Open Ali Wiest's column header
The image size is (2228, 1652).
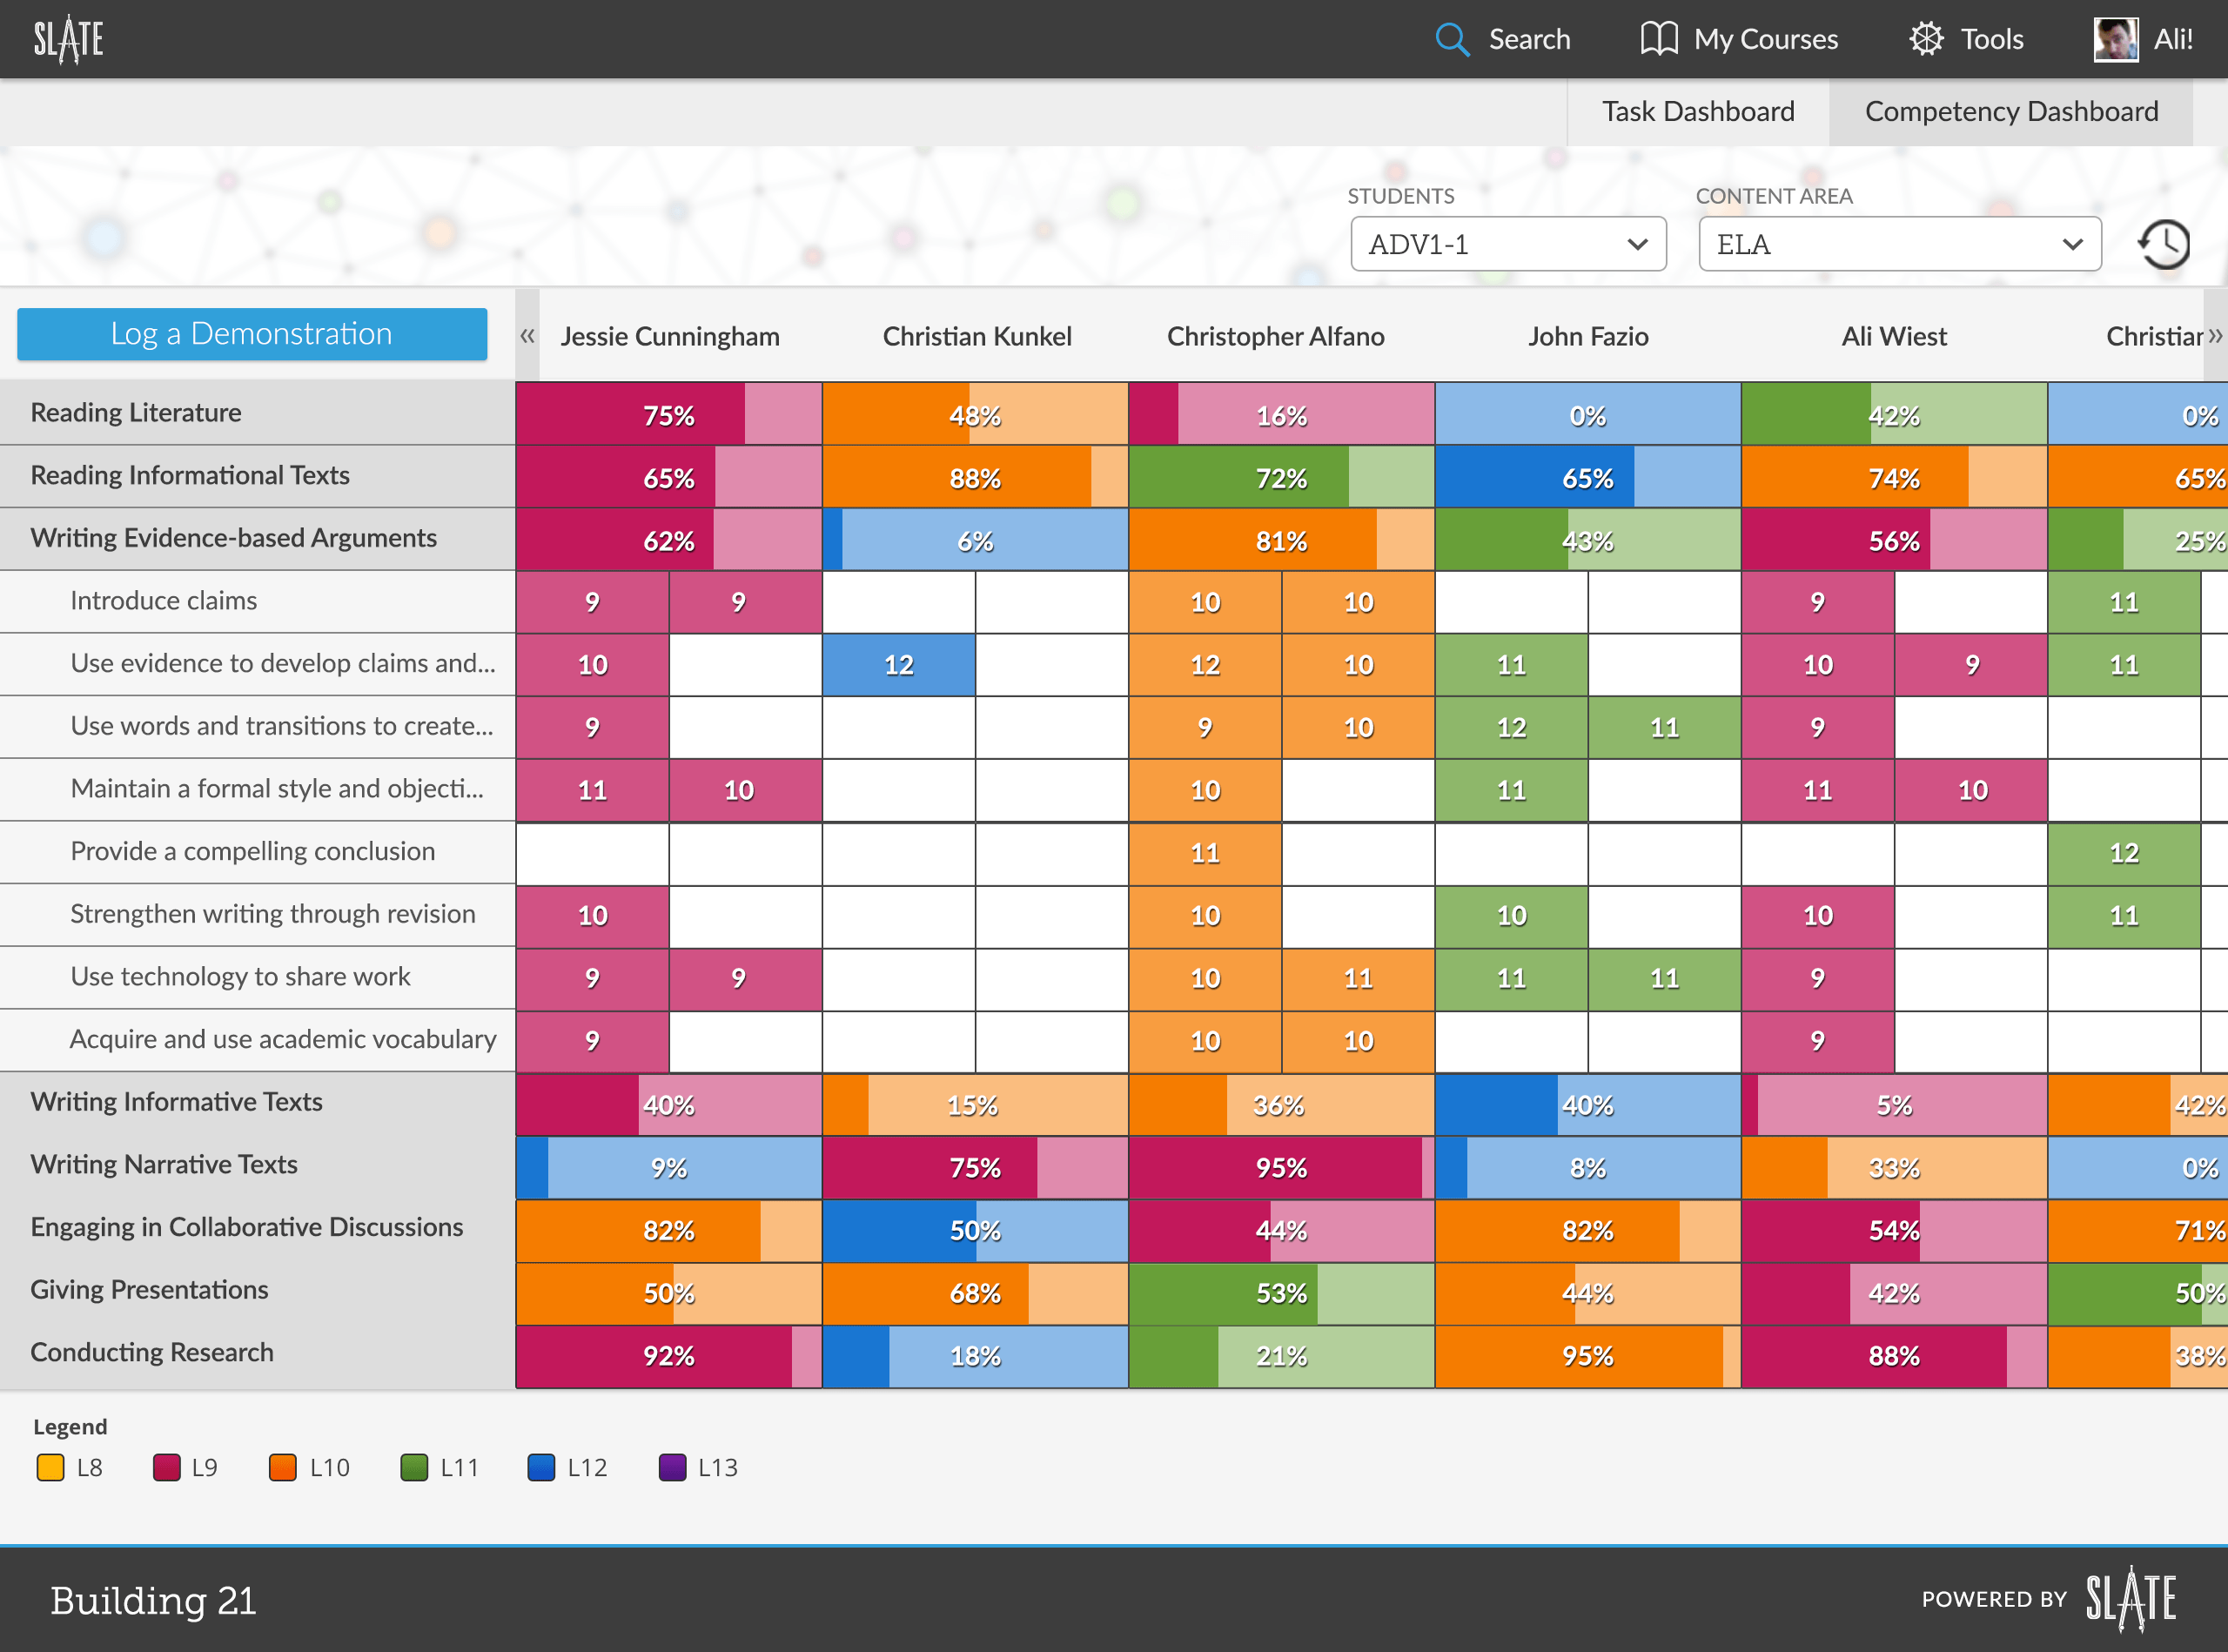pyautogui.click(x=1894, y=337)
